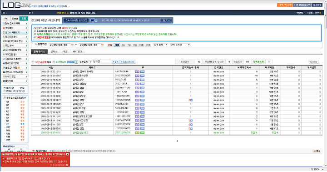Click the blue badge in the 11:35:26 row
Viewport: 327px width, 172px height.
point(142,112)
